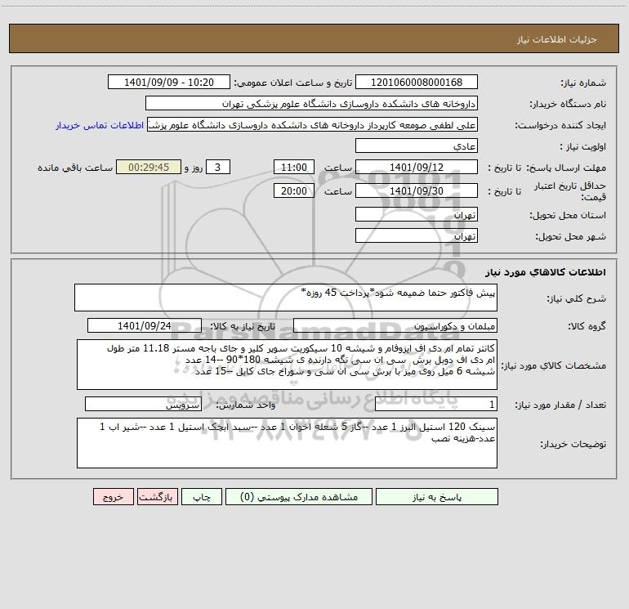Click the quantity field showing 1
Viewport: 629px width, 609px height.
436,405
